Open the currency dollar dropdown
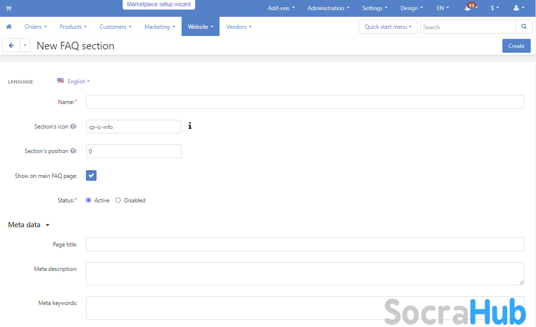This screenshot has width=536, height=327. [x=494, y=8]
